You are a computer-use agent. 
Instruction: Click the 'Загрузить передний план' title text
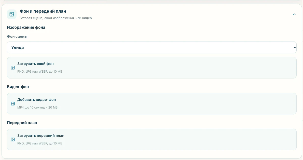(x=41, y=136)
